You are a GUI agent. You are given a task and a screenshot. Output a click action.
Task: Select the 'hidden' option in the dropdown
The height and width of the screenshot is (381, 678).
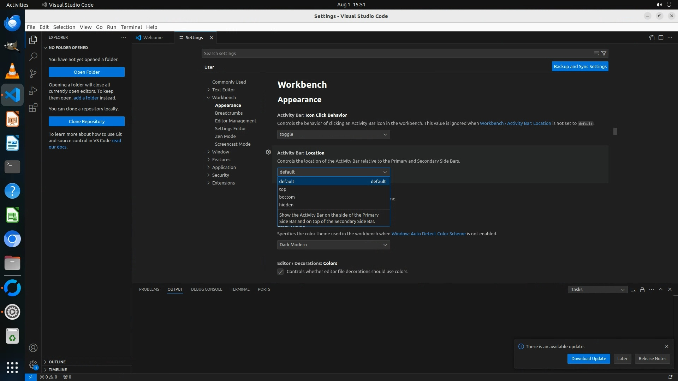tap(286, 205)
